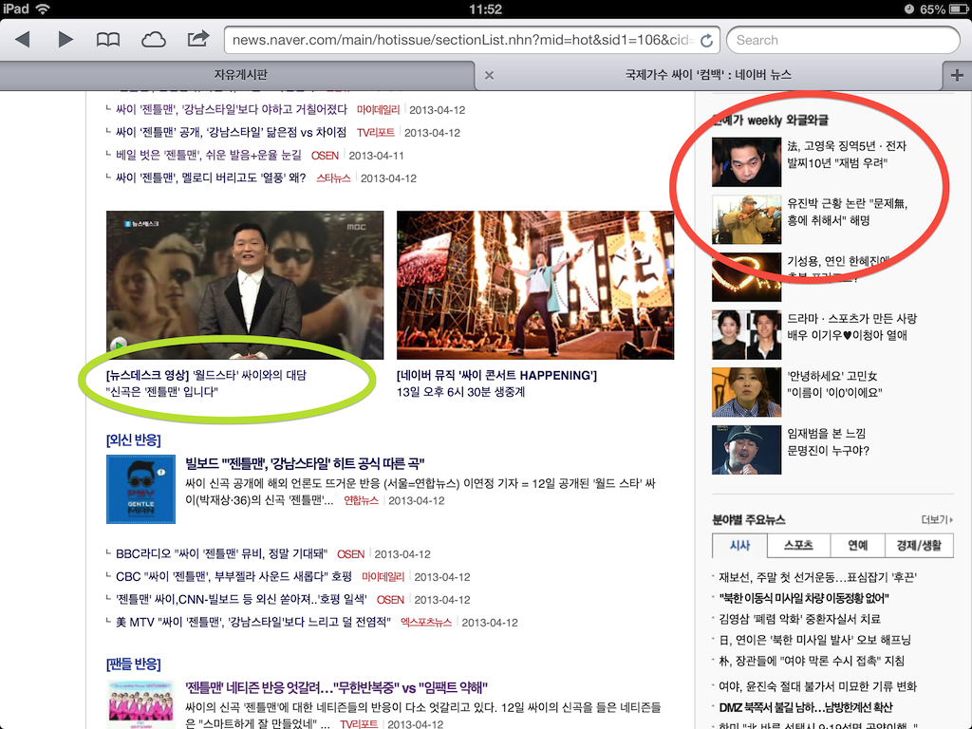The width and height of the screenshot is (972, 729).
Task: Click the 스타뉴스 source label
Action: coord(333,178)
